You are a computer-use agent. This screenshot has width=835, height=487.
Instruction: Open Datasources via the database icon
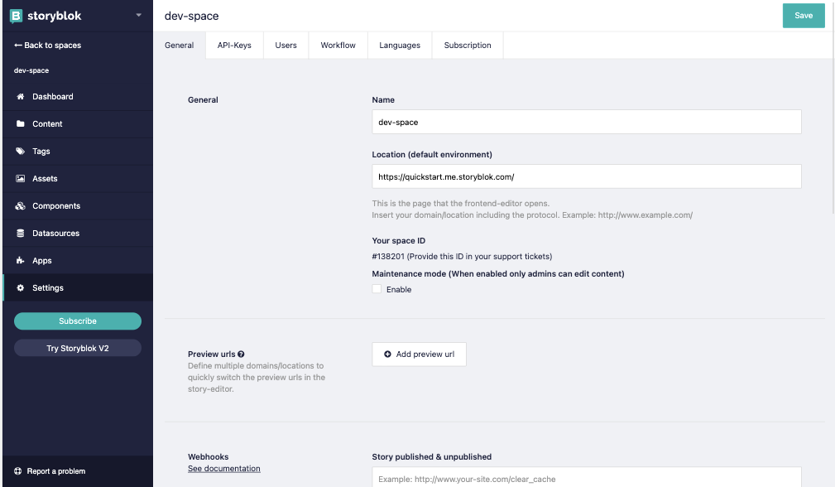20,234
